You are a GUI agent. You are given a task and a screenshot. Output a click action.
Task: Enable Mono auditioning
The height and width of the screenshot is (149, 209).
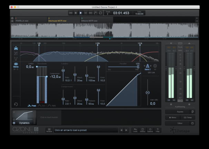click(172, 117)
